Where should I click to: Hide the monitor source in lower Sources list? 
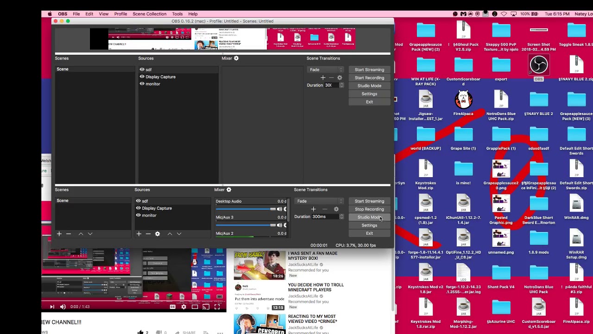pyautogui.click(x=138, y=215)
